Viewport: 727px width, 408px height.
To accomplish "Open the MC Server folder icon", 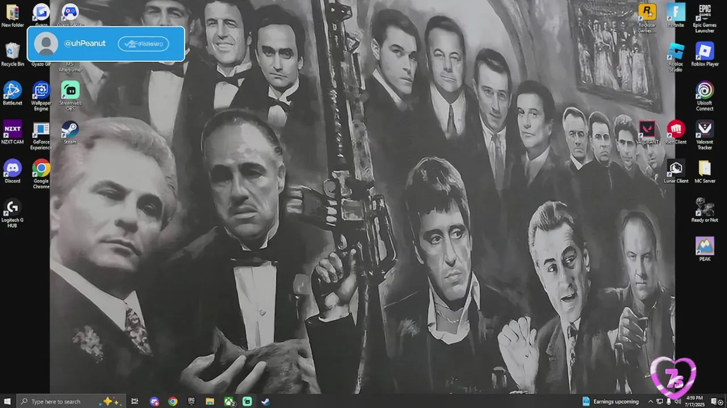I will [x=705, y=172].
